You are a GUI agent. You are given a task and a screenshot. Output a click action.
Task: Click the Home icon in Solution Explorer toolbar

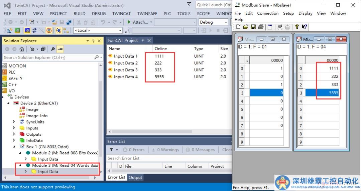pyautogui.click(x=21, y=49)
